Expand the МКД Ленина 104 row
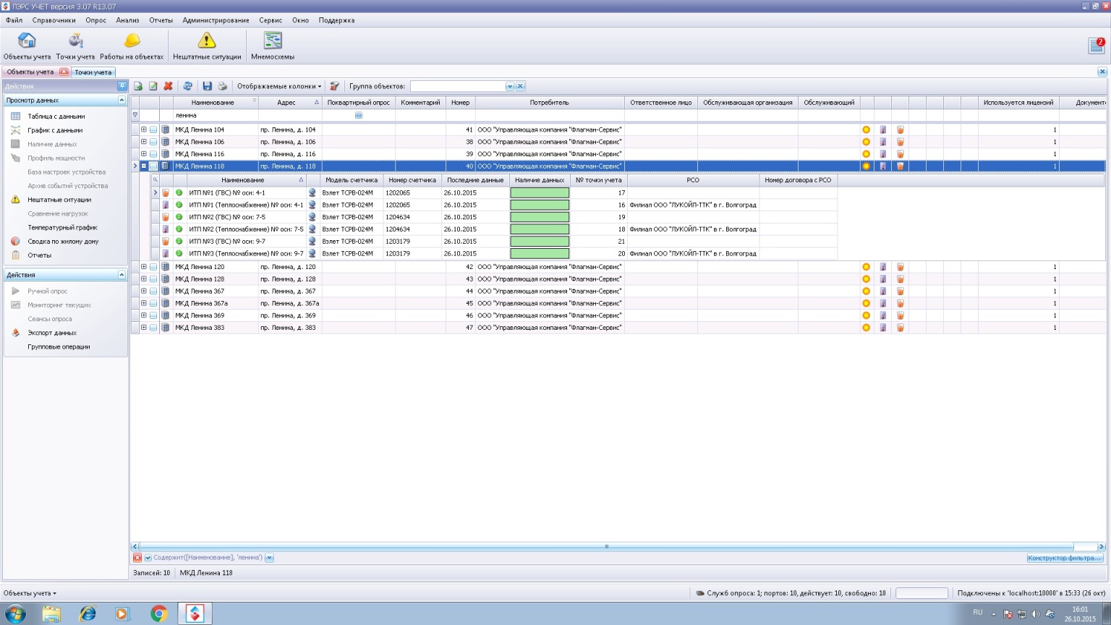The height and width of the screenshot is (625, 1111). click(x=143, y=129)
